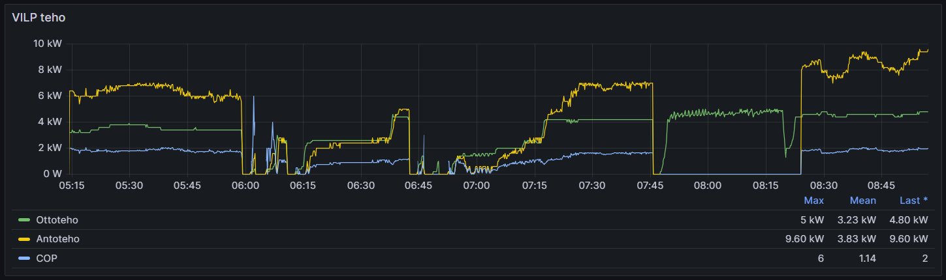This screenshot has height=280, width=946.
Task: Toggle the Ottoteho series in legend
Action: pos(57,220)
